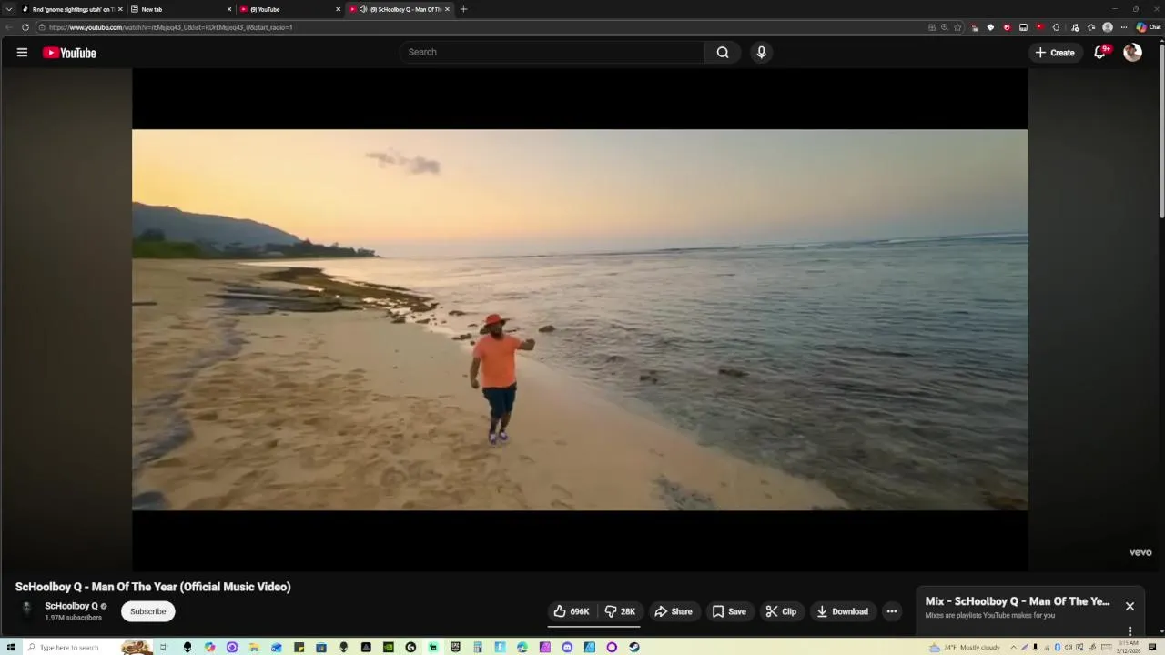Open File Explorer from the taskbar
This screenshot has width=1165, height=655.
[x=253, y=647]
